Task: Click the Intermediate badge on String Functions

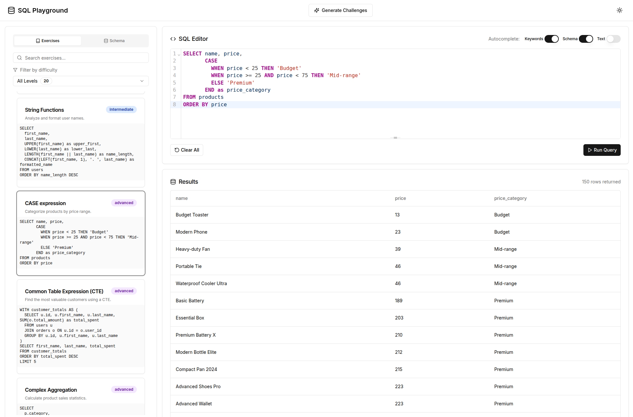Action: pyautogui.click(x=121, y=110)
